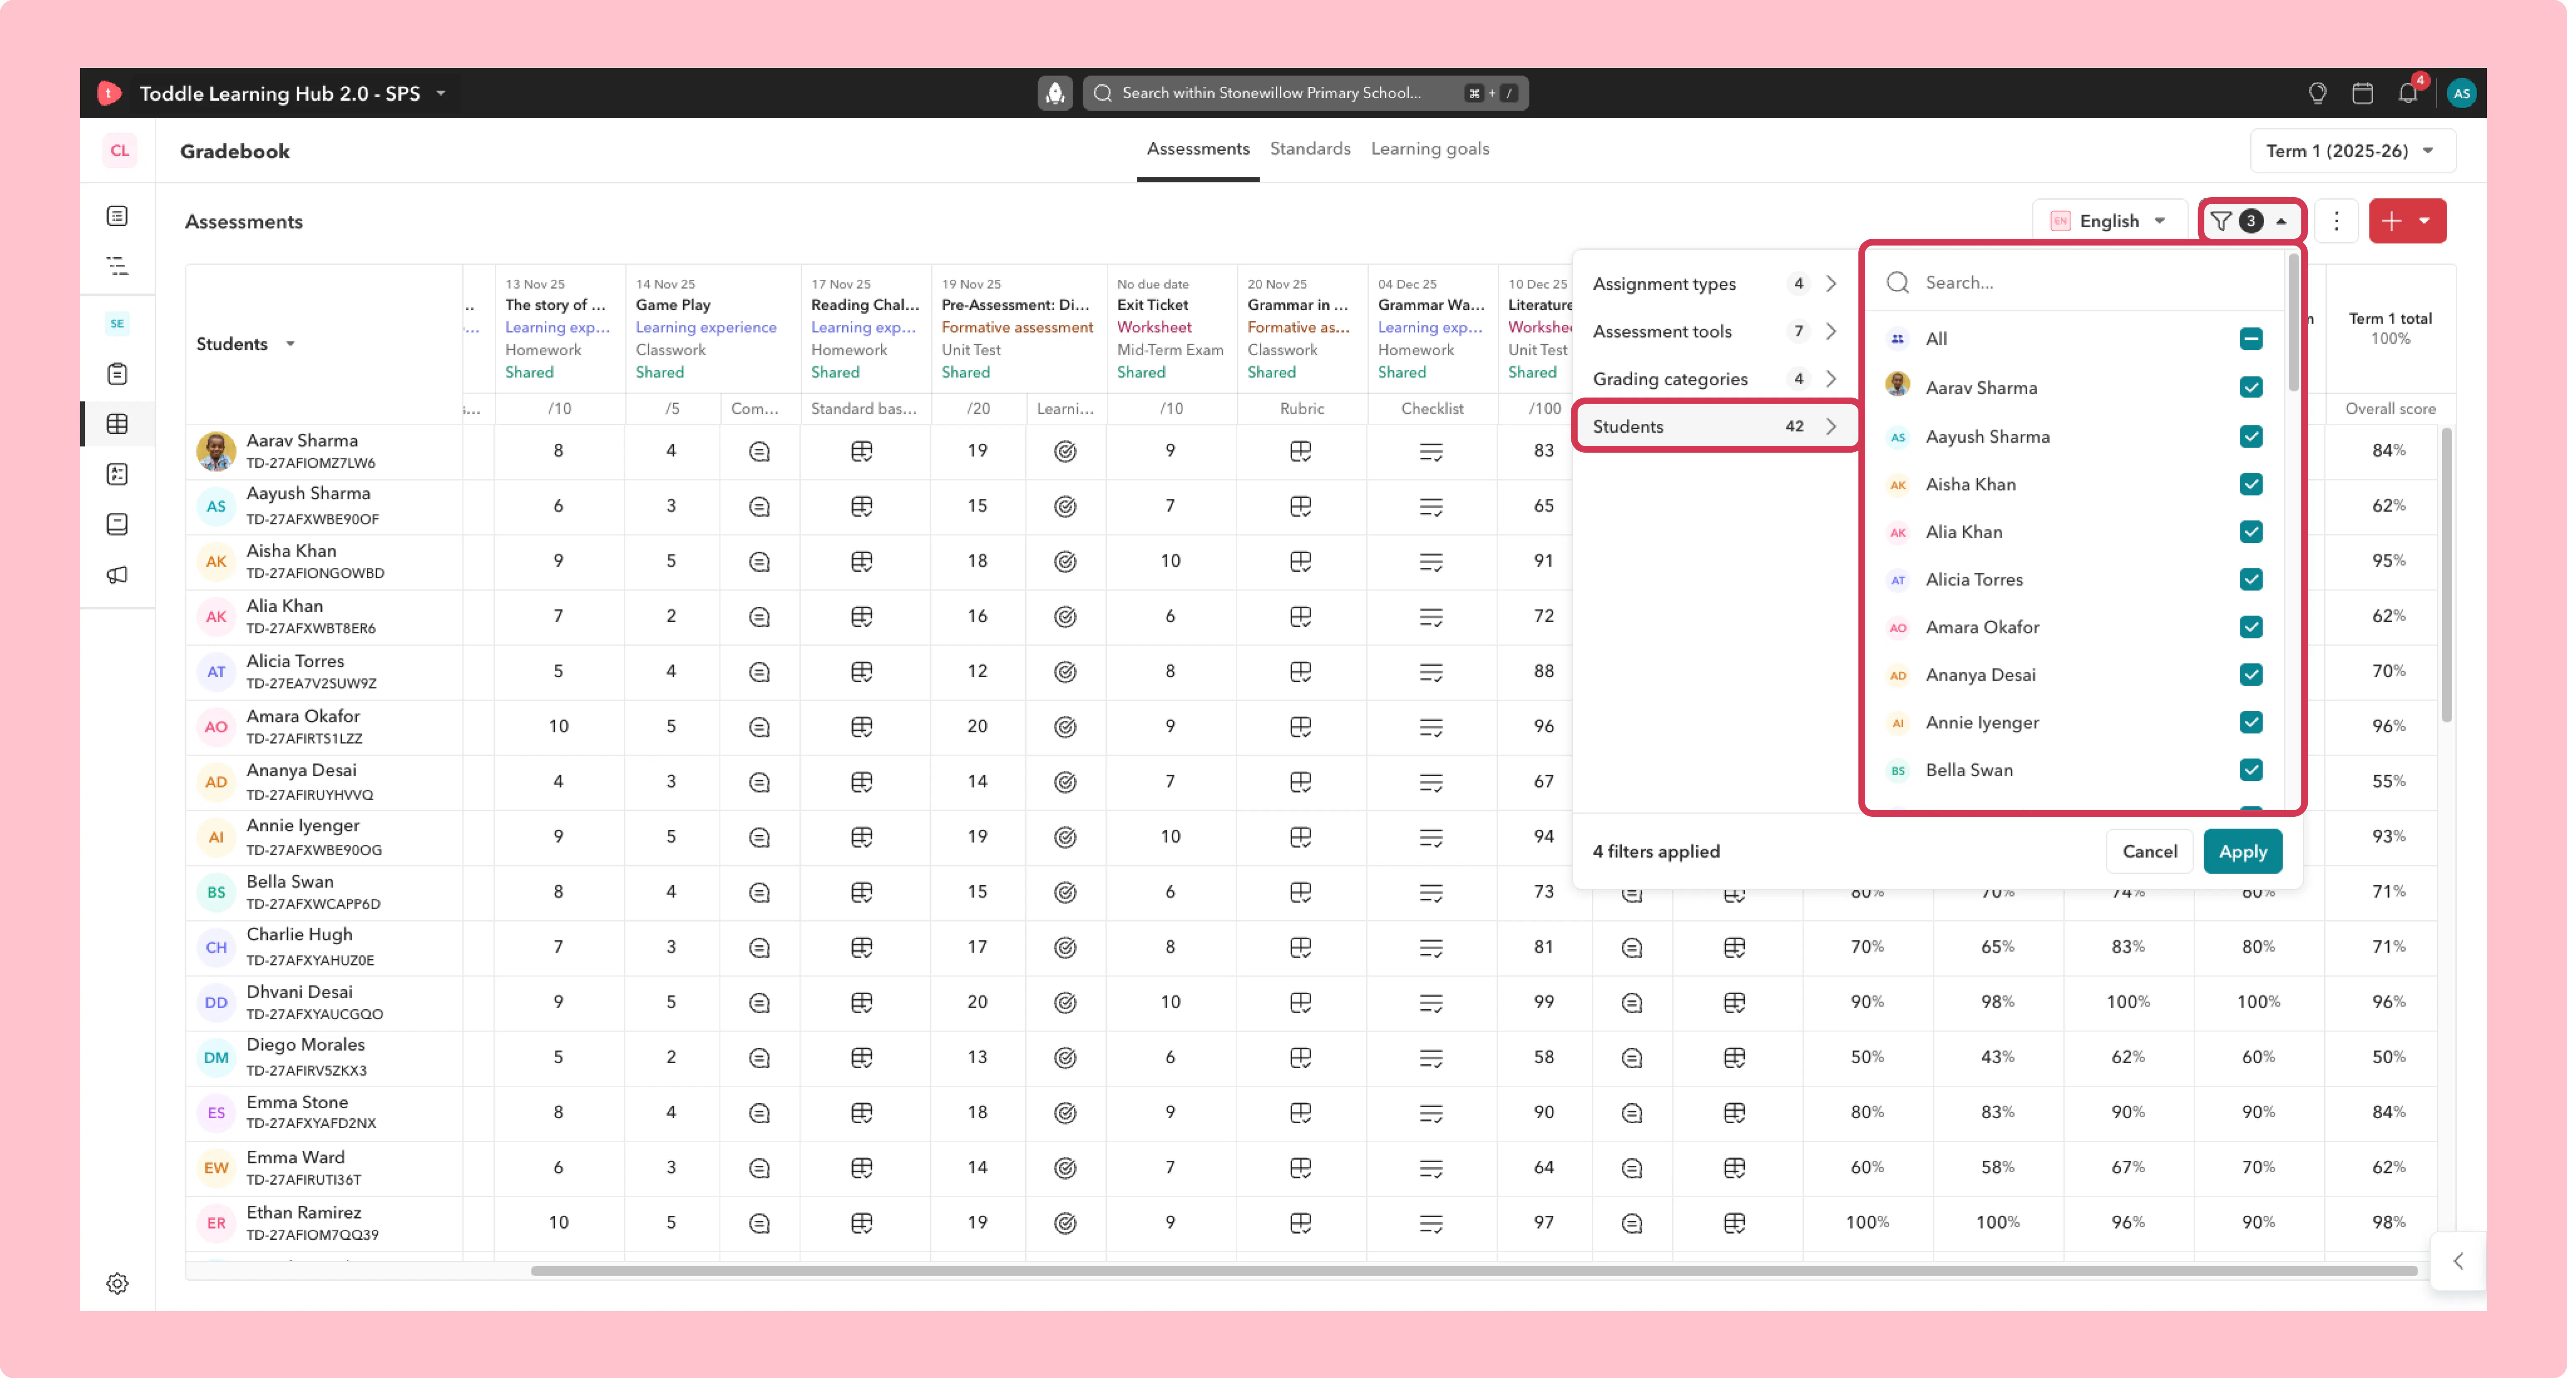Viewport: 2567px width, 1378px height.
Task: Open the English subject dropdown
Action: point(2109,221)
